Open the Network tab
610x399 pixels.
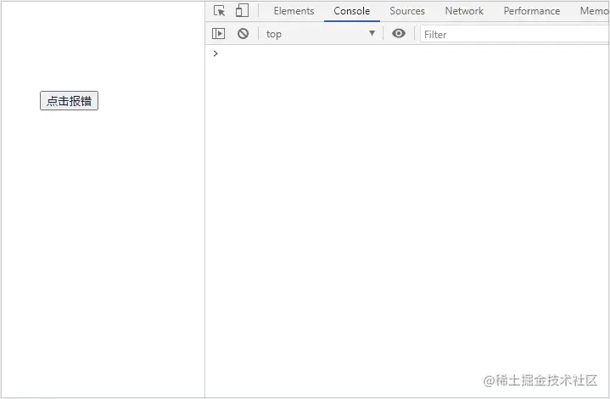(x=464, y=11)
